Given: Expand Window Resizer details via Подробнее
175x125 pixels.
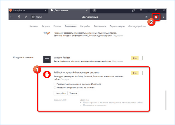Looking at the screenshot, I should tap(118, 61).
